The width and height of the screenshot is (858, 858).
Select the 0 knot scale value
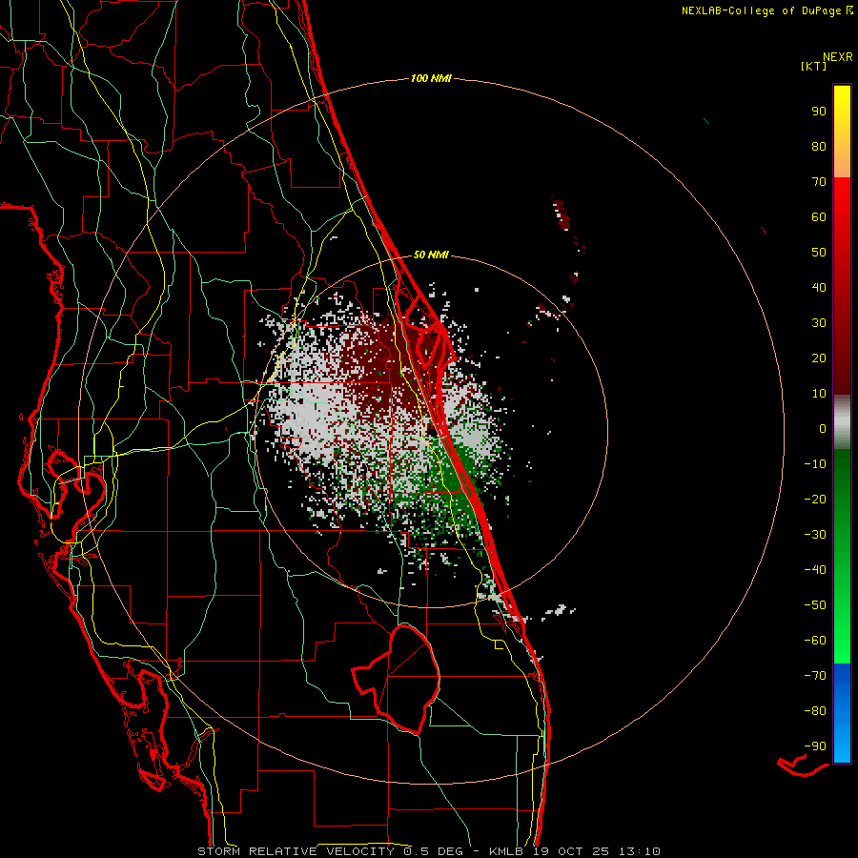[823, 429]
